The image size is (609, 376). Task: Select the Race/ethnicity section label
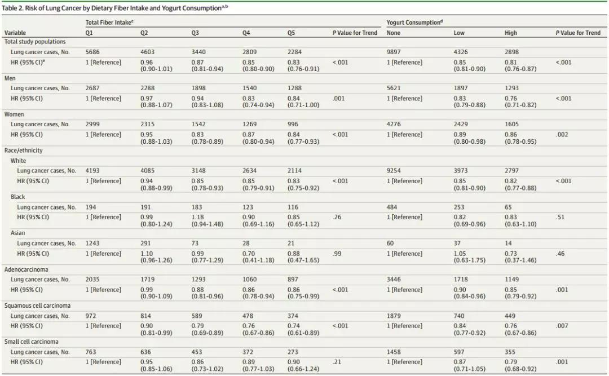coord(24,151)
